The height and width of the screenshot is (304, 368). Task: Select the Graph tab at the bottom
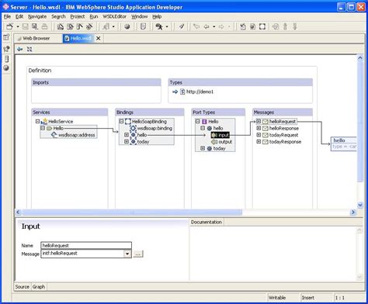[x=39, y=287]
